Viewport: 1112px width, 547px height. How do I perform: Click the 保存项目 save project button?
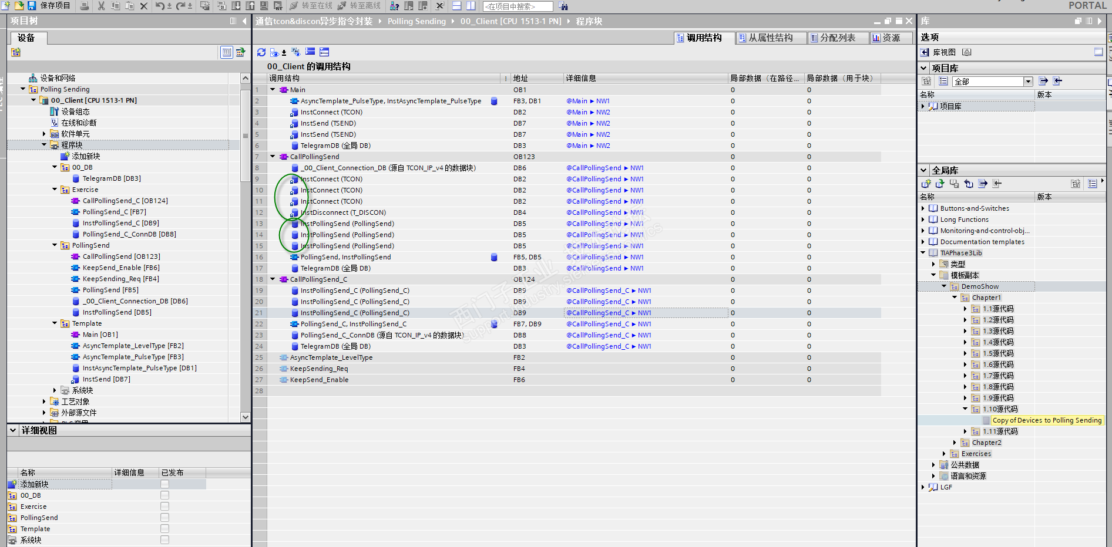pyautogui.click(x=49, y=6)
